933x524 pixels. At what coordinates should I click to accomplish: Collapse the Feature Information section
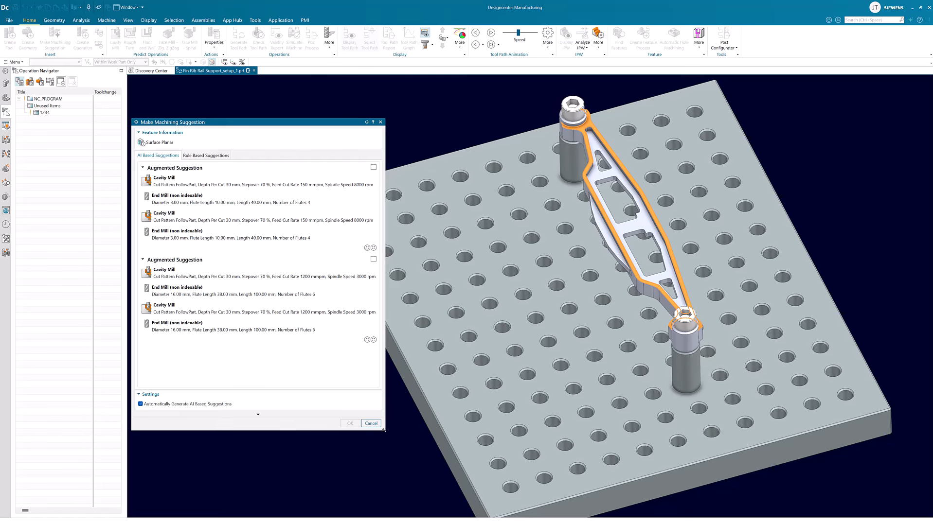pyautogui.click(x=139, y=132)
